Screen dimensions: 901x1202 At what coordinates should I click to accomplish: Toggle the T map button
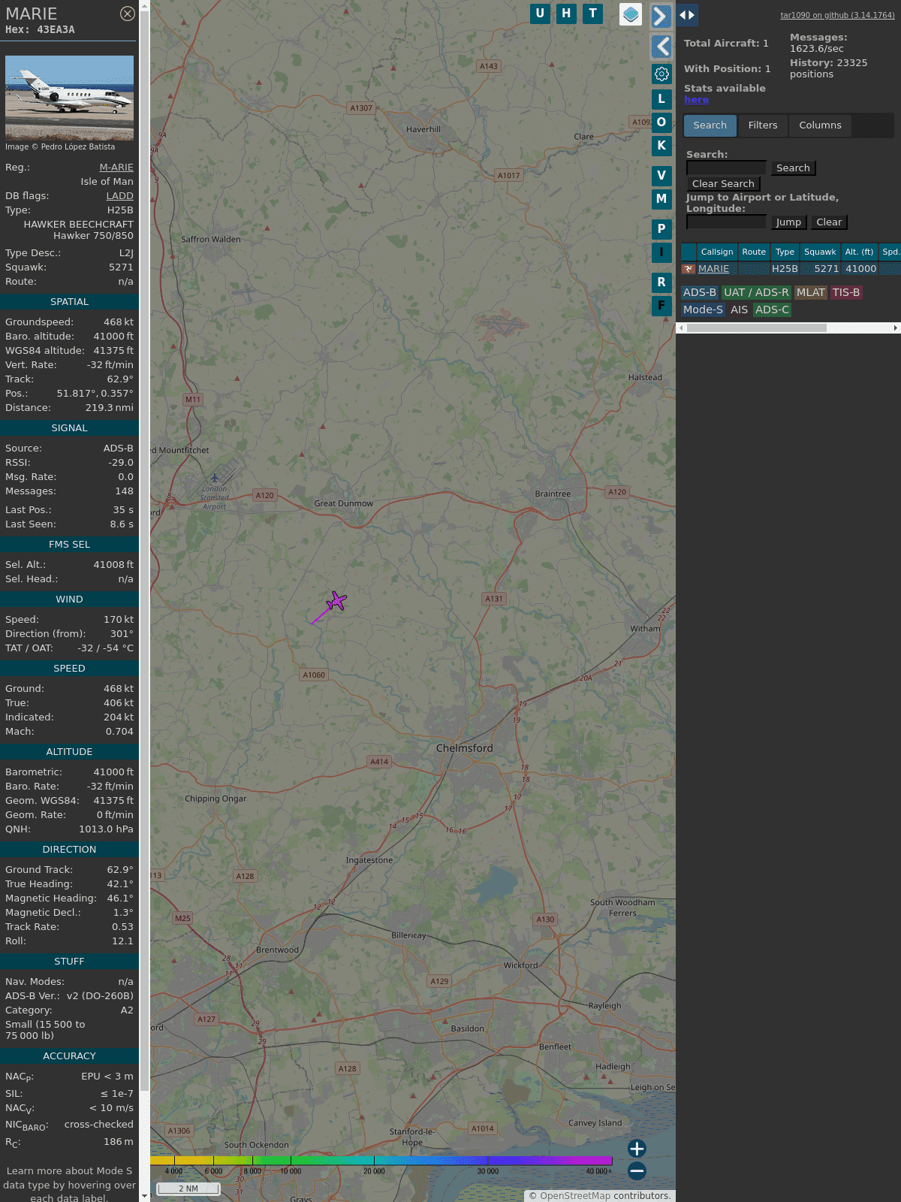(593, 14)
